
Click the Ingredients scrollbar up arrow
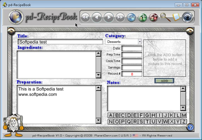click(98, 54)
